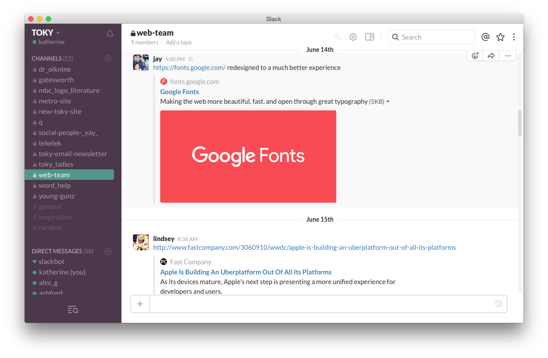The image size is (548, 358).
Task: Click lindsey's username
Action: coord(164,238)
